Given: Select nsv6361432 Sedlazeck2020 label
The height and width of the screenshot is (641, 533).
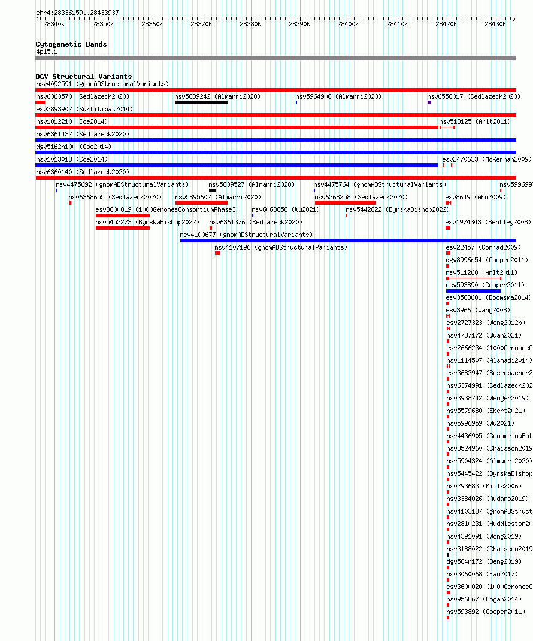Looking at the screenshot, I should click(x=83, y=134).
